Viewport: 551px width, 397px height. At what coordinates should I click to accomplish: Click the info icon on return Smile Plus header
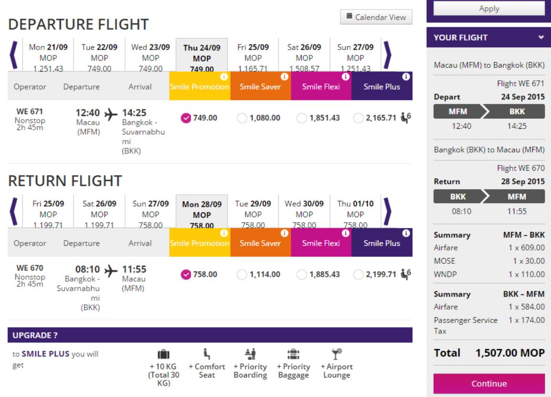pos(406,232)
